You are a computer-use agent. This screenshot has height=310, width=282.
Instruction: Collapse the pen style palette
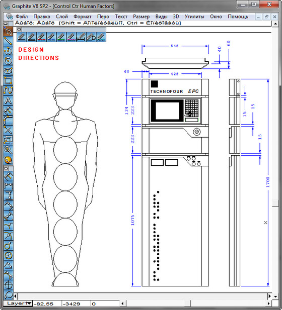coord(19,30)
